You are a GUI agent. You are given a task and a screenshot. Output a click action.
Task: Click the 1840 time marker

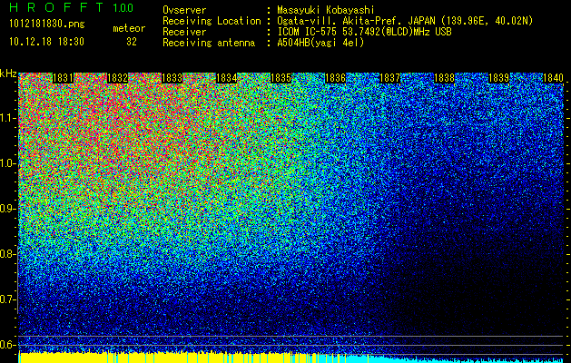pyautogui.click(x=553, y=78)
